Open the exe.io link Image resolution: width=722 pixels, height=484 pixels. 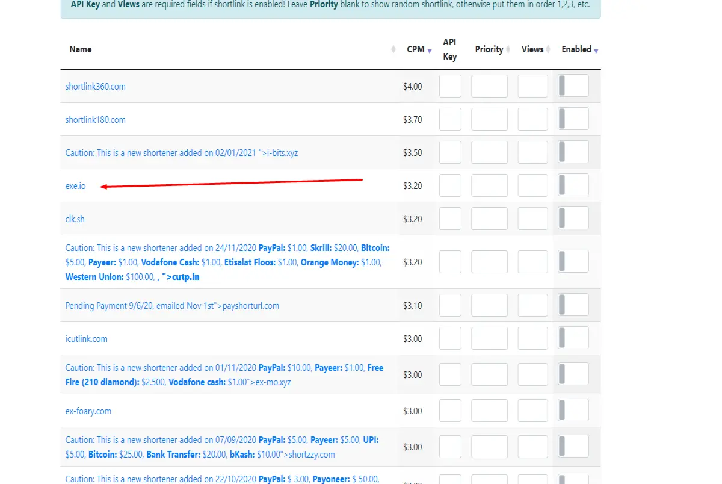tap(76, 186)
